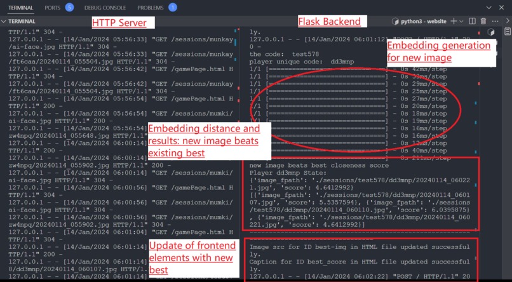Collapse the TERMINAL section header chevron
The image size is (512, 282).
click(x=4, y=21)
